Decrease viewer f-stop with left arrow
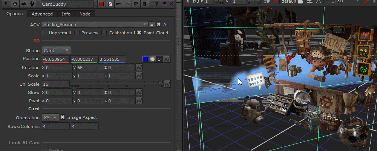 click(188, 2)
